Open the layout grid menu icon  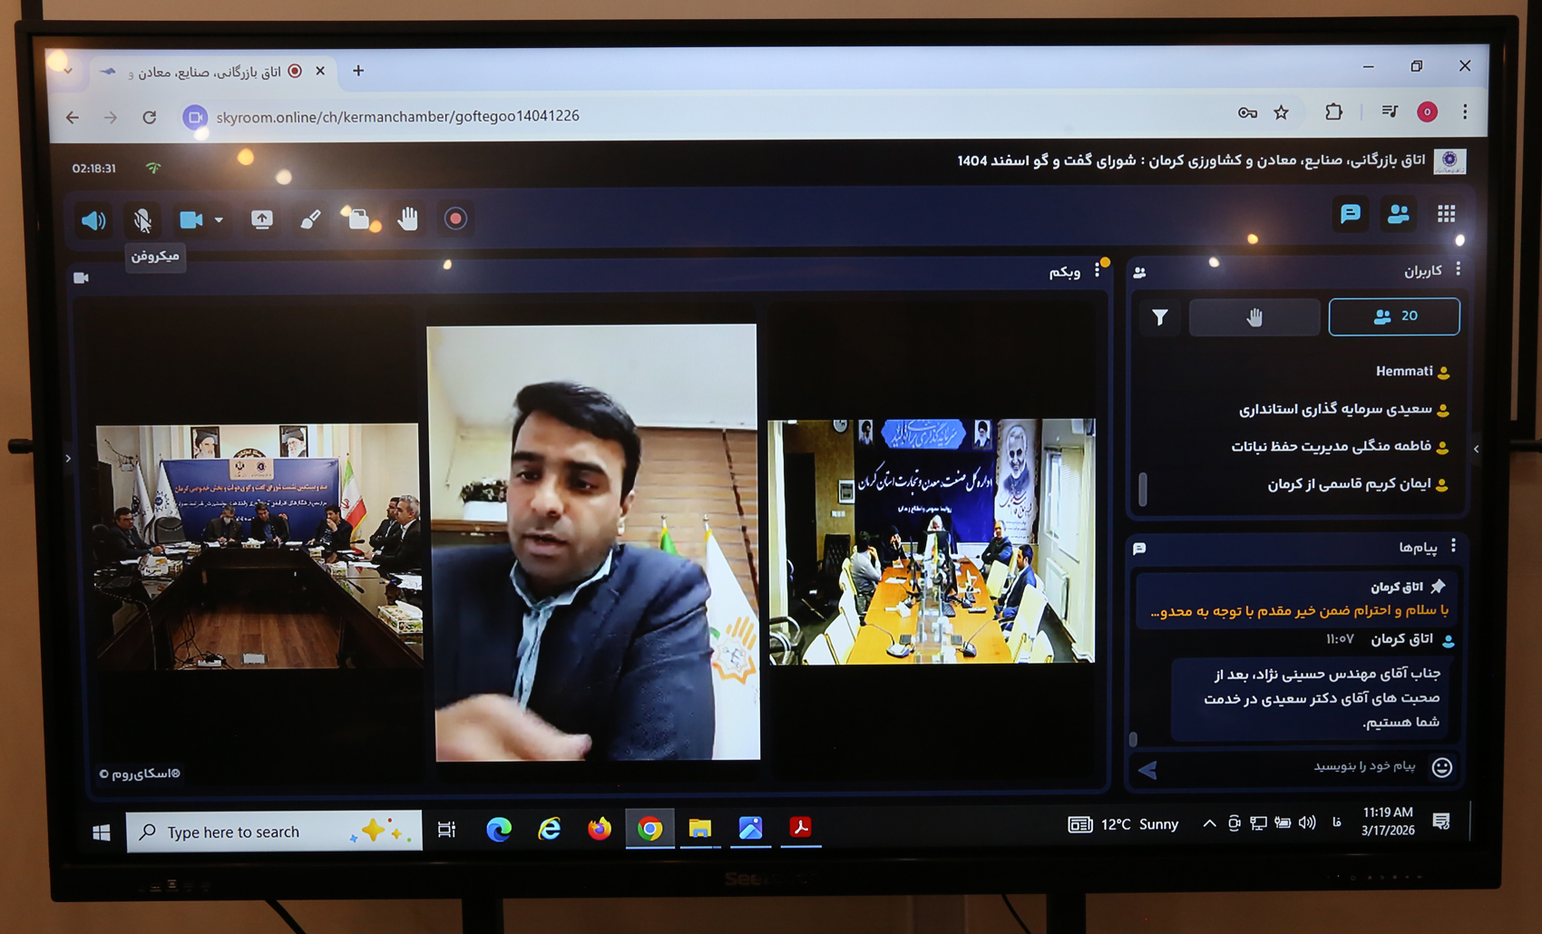pyautogui.click(x=1446, y=214)
